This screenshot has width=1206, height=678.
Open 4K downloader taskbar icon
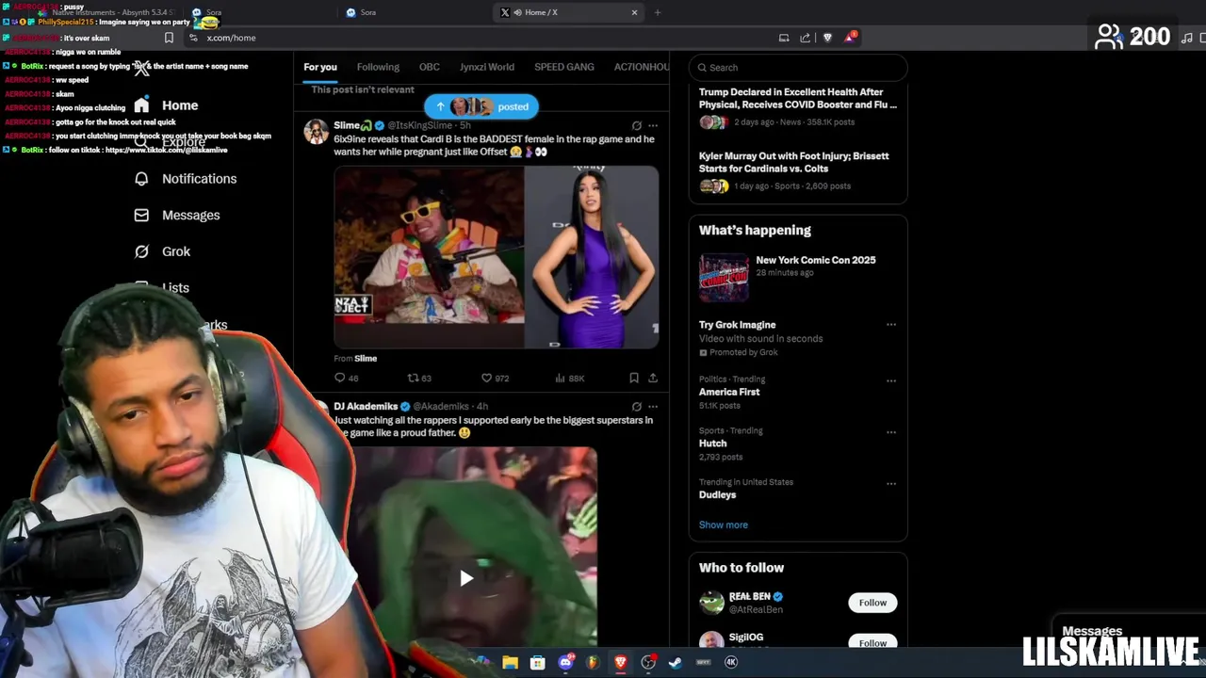pyautogui.click(x=731, y=662)
